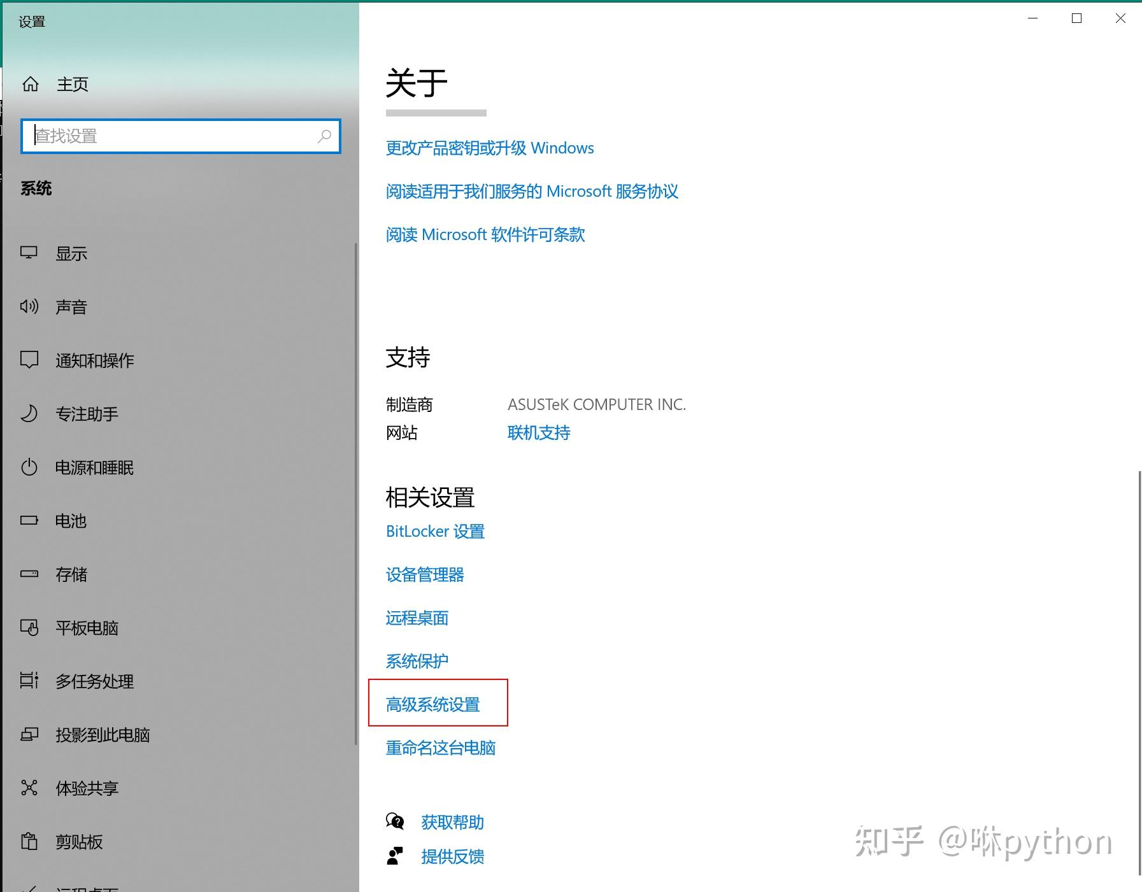The image size is (1142, 892).
Task: Select the Tablet (平板电脑) icon
Action: (28, 628)
